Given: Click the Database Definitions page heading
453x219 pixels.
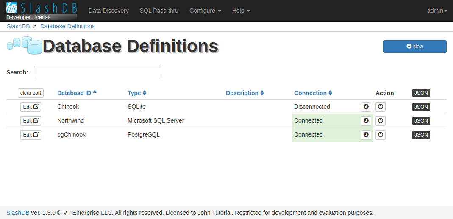Looking at the screenshot, I should [x=131, y=46].
